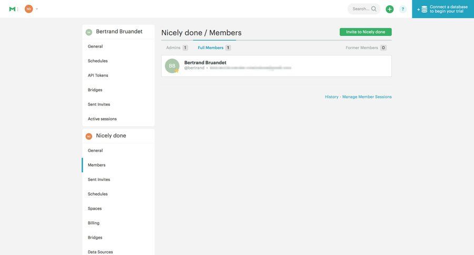Expand the workspace switcher dropdown arrow
474x255 pixels.
(x=37, y=9)
